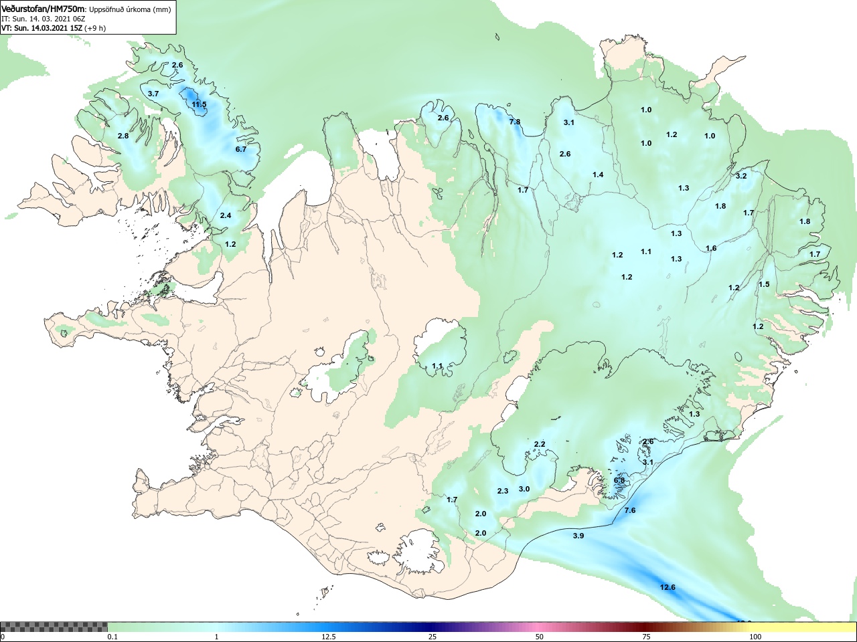Click the 1.5 precipitation label
The height and width of the screenshot is (642, 857).
click(764, 284)
